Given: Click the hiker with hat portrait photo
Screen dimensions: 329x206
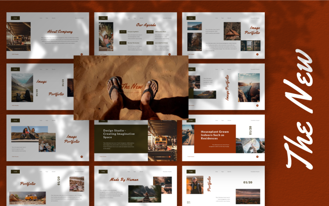Looking at the screenshot, I should (x=195, y=185).
